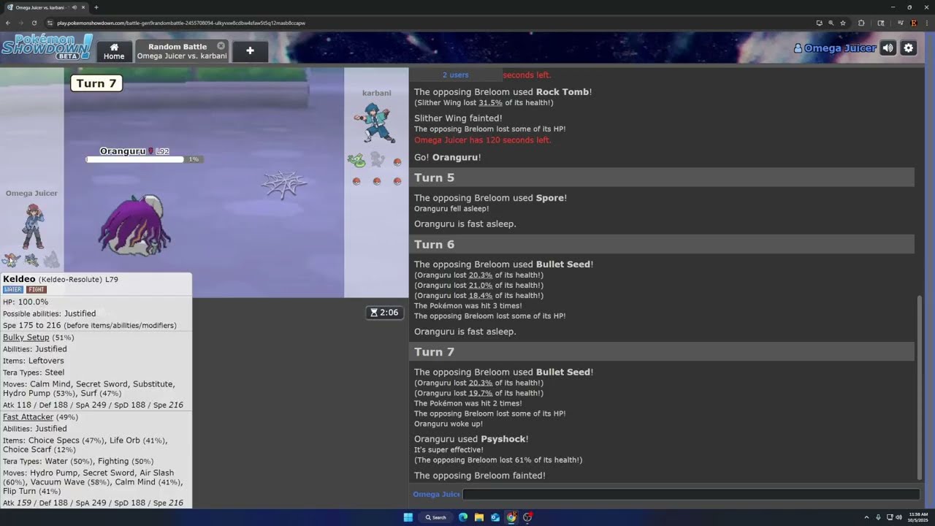
Task: Click the 'Oranguru used Psyshock!' log line
Action: tap(471, 439)
